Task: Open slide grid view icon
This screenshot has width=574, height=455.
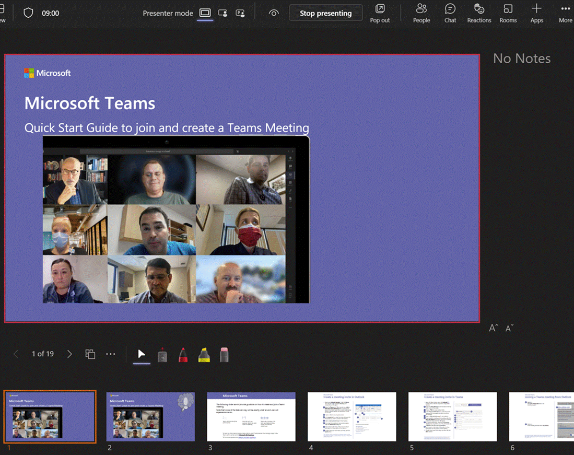Action: coord(90,354)
